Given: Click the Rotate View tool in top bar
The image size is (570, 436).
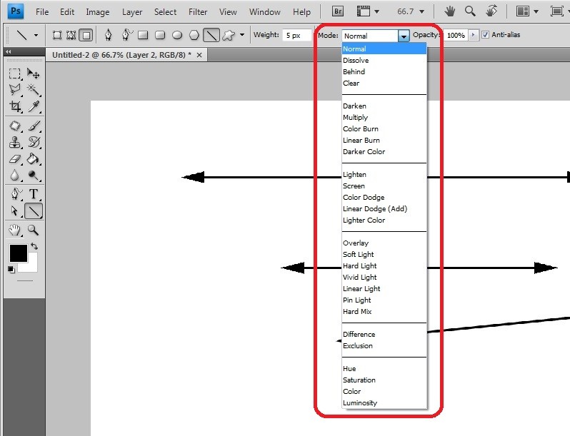Looking at the screenshot, I should 491,11.
